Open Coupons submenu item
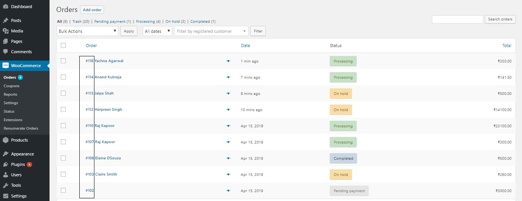Image resolution: width=522 pixels, height=201 pixels. tap(11, 86)
